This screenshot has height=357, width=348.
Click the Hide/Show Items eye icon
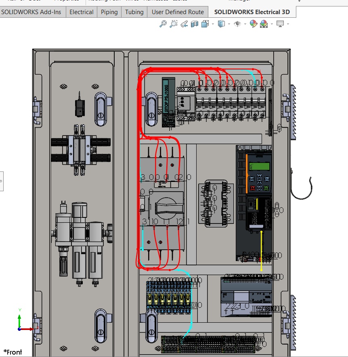point(237,24)
